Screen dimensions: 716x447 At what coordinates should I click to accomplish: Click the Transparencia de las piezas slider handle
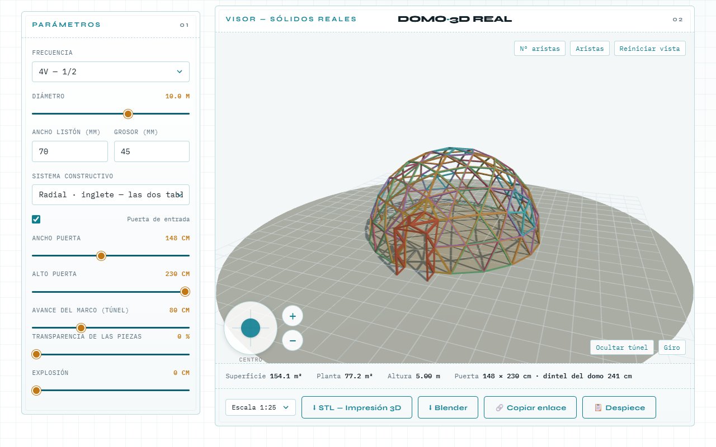coord(36,354)
